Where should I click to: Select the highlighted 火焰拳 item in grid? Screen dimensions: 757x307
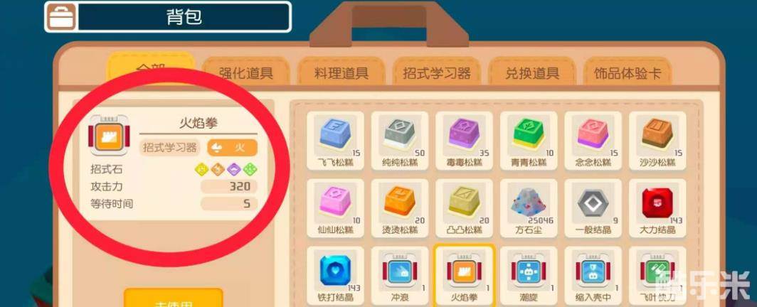coord(464,275)
